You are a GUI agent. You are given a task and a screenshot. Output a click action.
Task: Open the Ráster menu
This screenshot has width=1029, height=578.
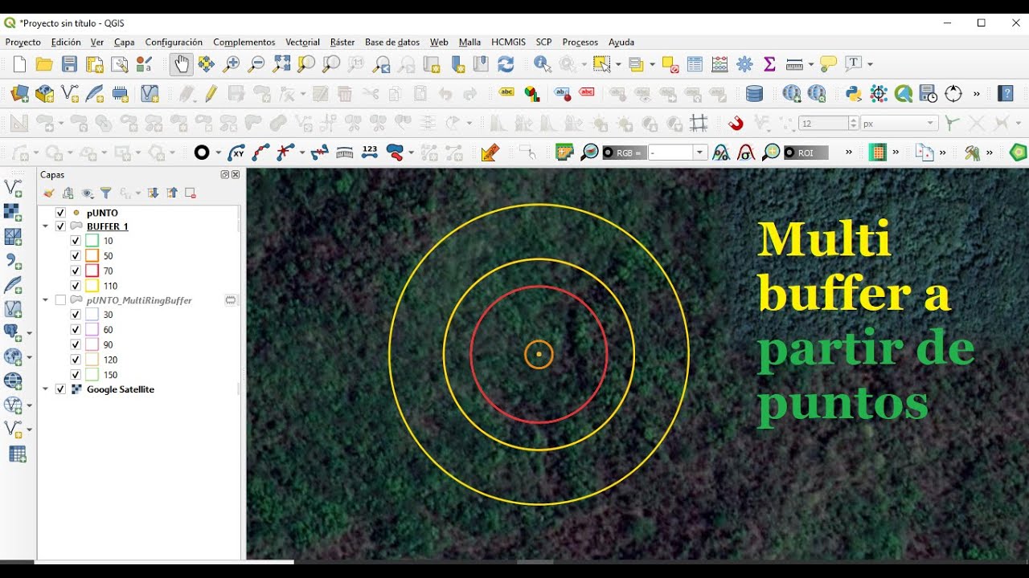342,42
